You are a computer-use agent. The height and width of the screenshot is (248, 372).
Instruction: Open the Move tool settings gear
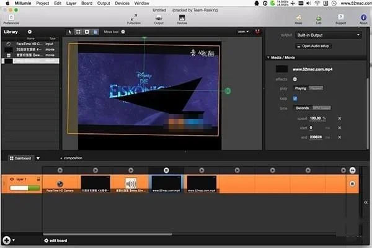[123, 32]
